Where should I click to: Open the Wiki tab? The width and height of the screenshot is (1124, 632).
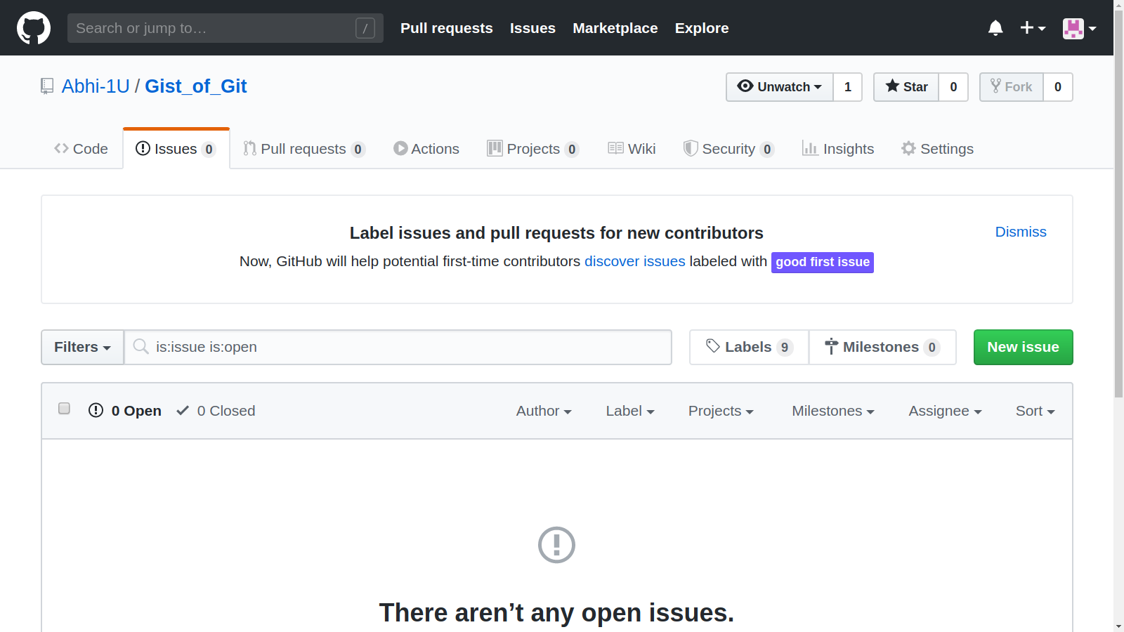[x=632, y=149]
